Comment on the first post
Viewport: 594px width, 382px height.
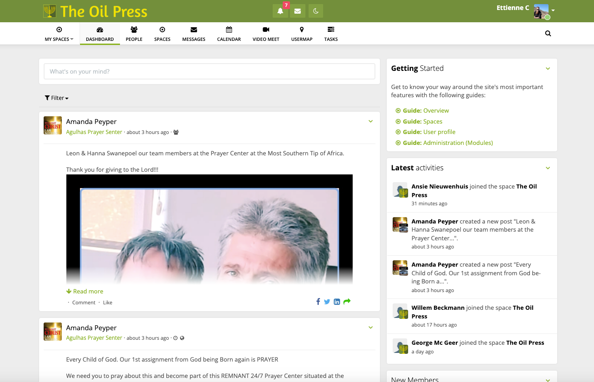point(84,303)
